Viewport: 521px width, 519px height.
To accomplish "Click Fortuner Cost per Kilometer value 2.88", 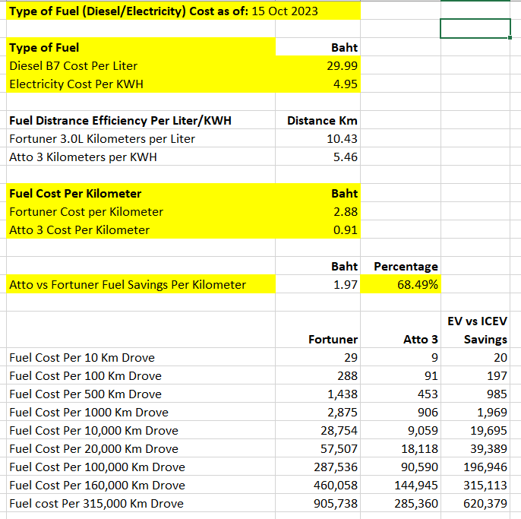I will (x=345, y=212).
